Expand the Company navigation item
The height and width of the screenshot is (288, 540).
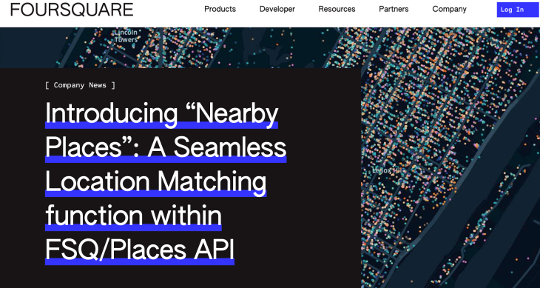(x=450, y=10)
